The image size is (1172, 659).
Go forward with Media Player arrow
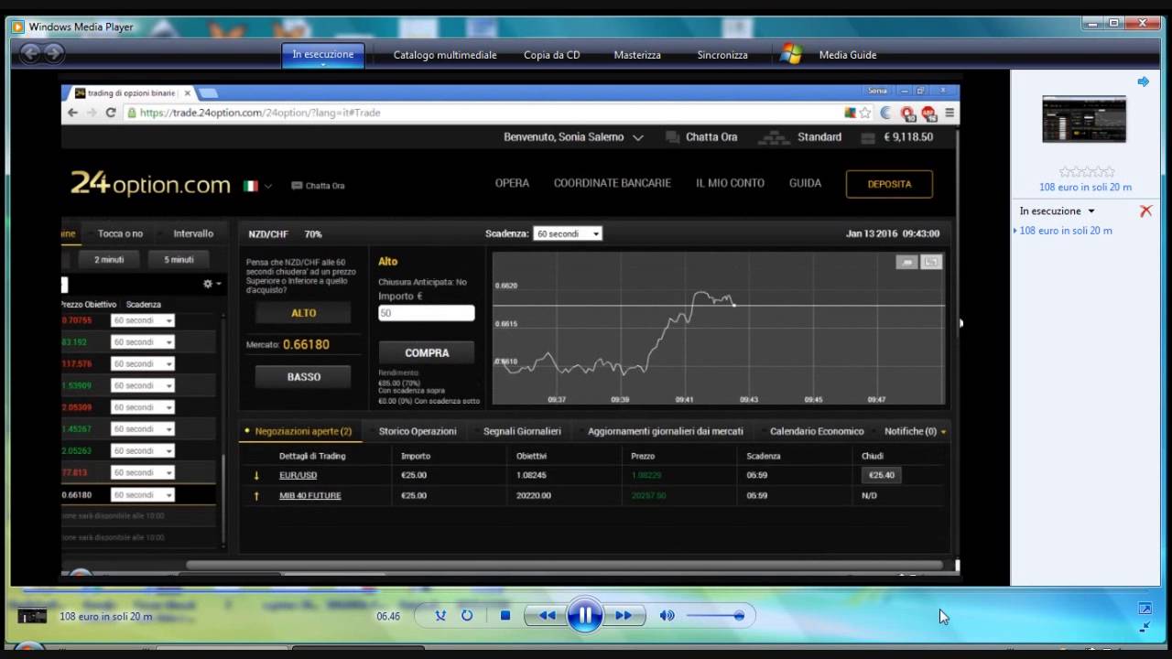(54, 54)
